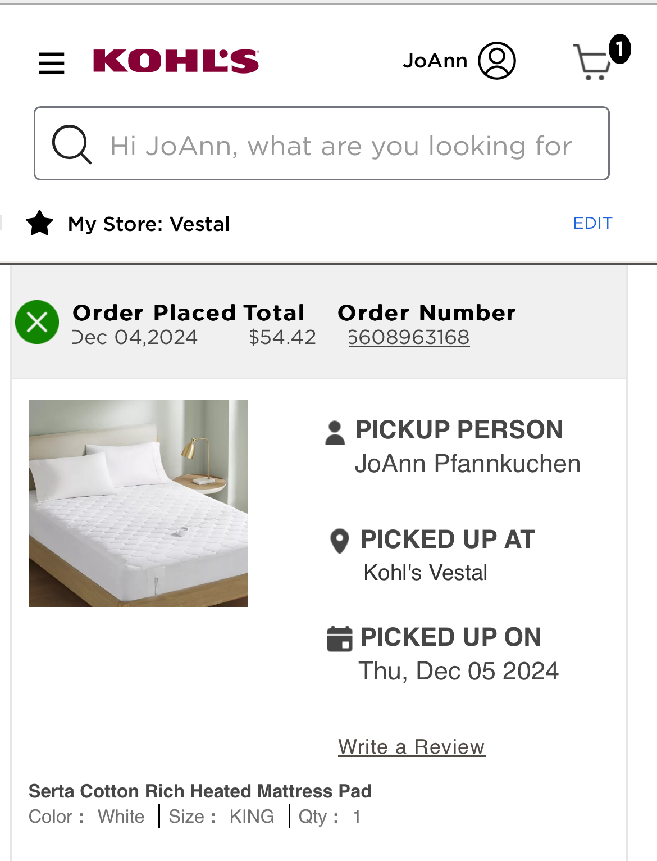Open Serta Cotton Rich Heated Mattress Pad title
Image resolution: width=657 pixels, height=861 pixels.
click(200, 791)
